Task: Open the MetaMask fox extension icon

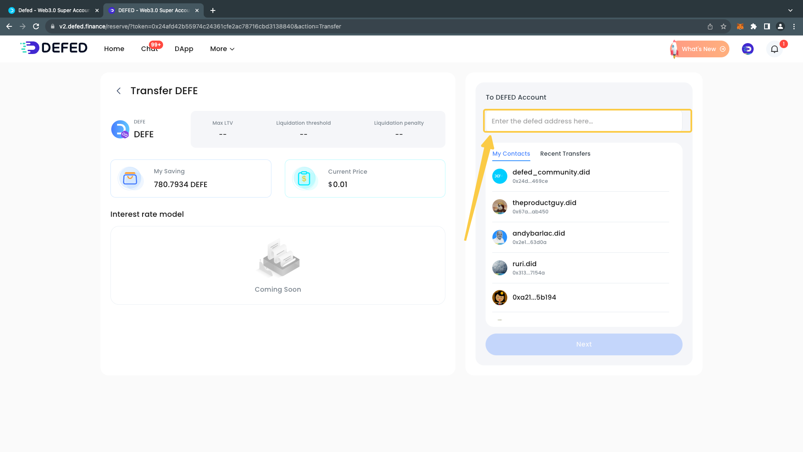Action: [740, 26]
